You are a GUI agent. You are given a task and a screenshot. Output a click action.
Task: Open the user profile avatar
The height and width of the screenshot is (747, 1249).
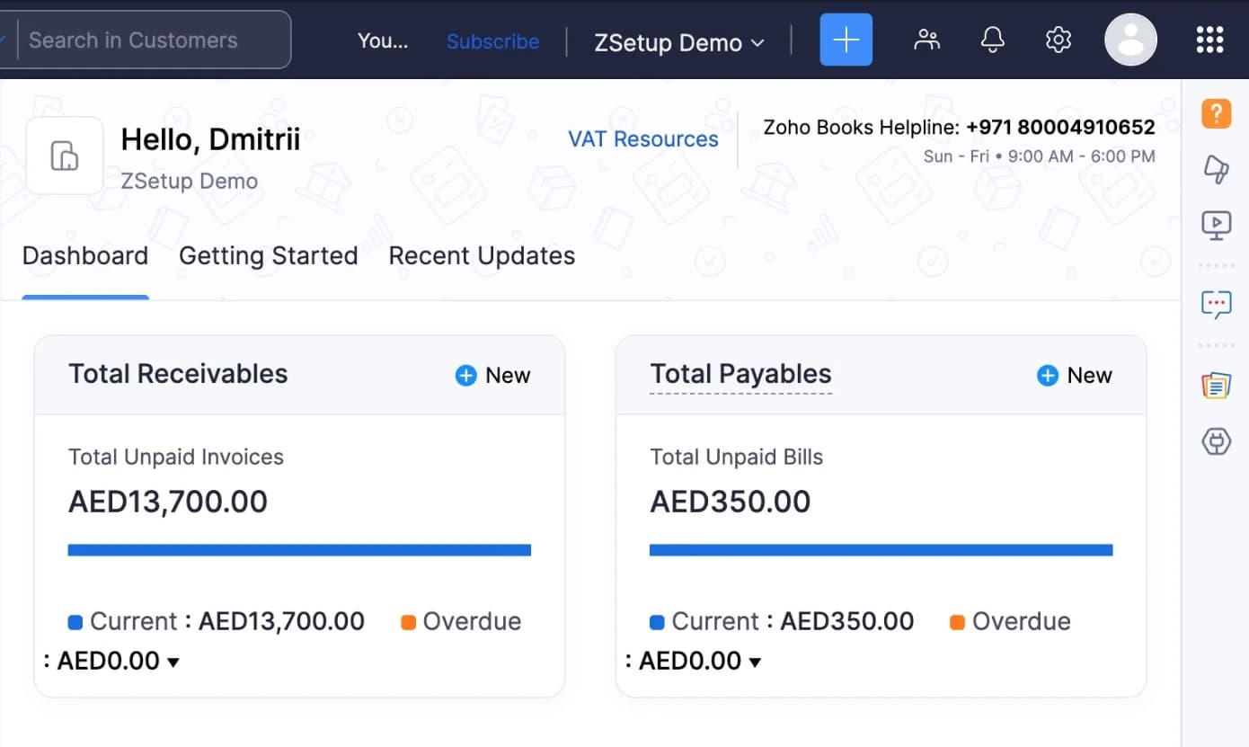point(1130,40)
